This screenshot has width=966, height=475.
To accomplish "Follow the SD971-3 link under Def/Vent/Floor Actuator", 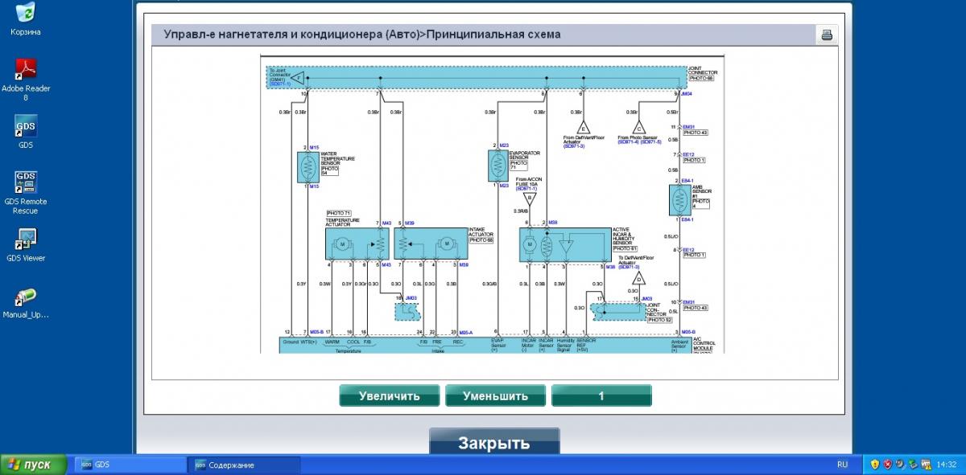I will click(x=574, y=147).
